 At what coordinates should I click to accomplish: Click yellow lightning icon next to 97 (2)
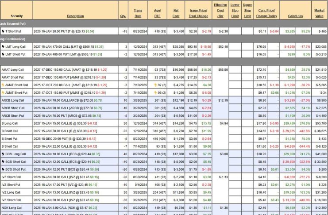click(x=153, y=85)
